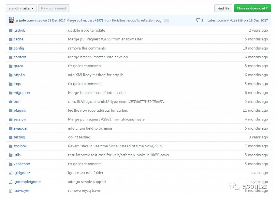Viewport: 276px width, 198px height.
Task: Click the New pull request button
Action: click(x=54, y=8)
